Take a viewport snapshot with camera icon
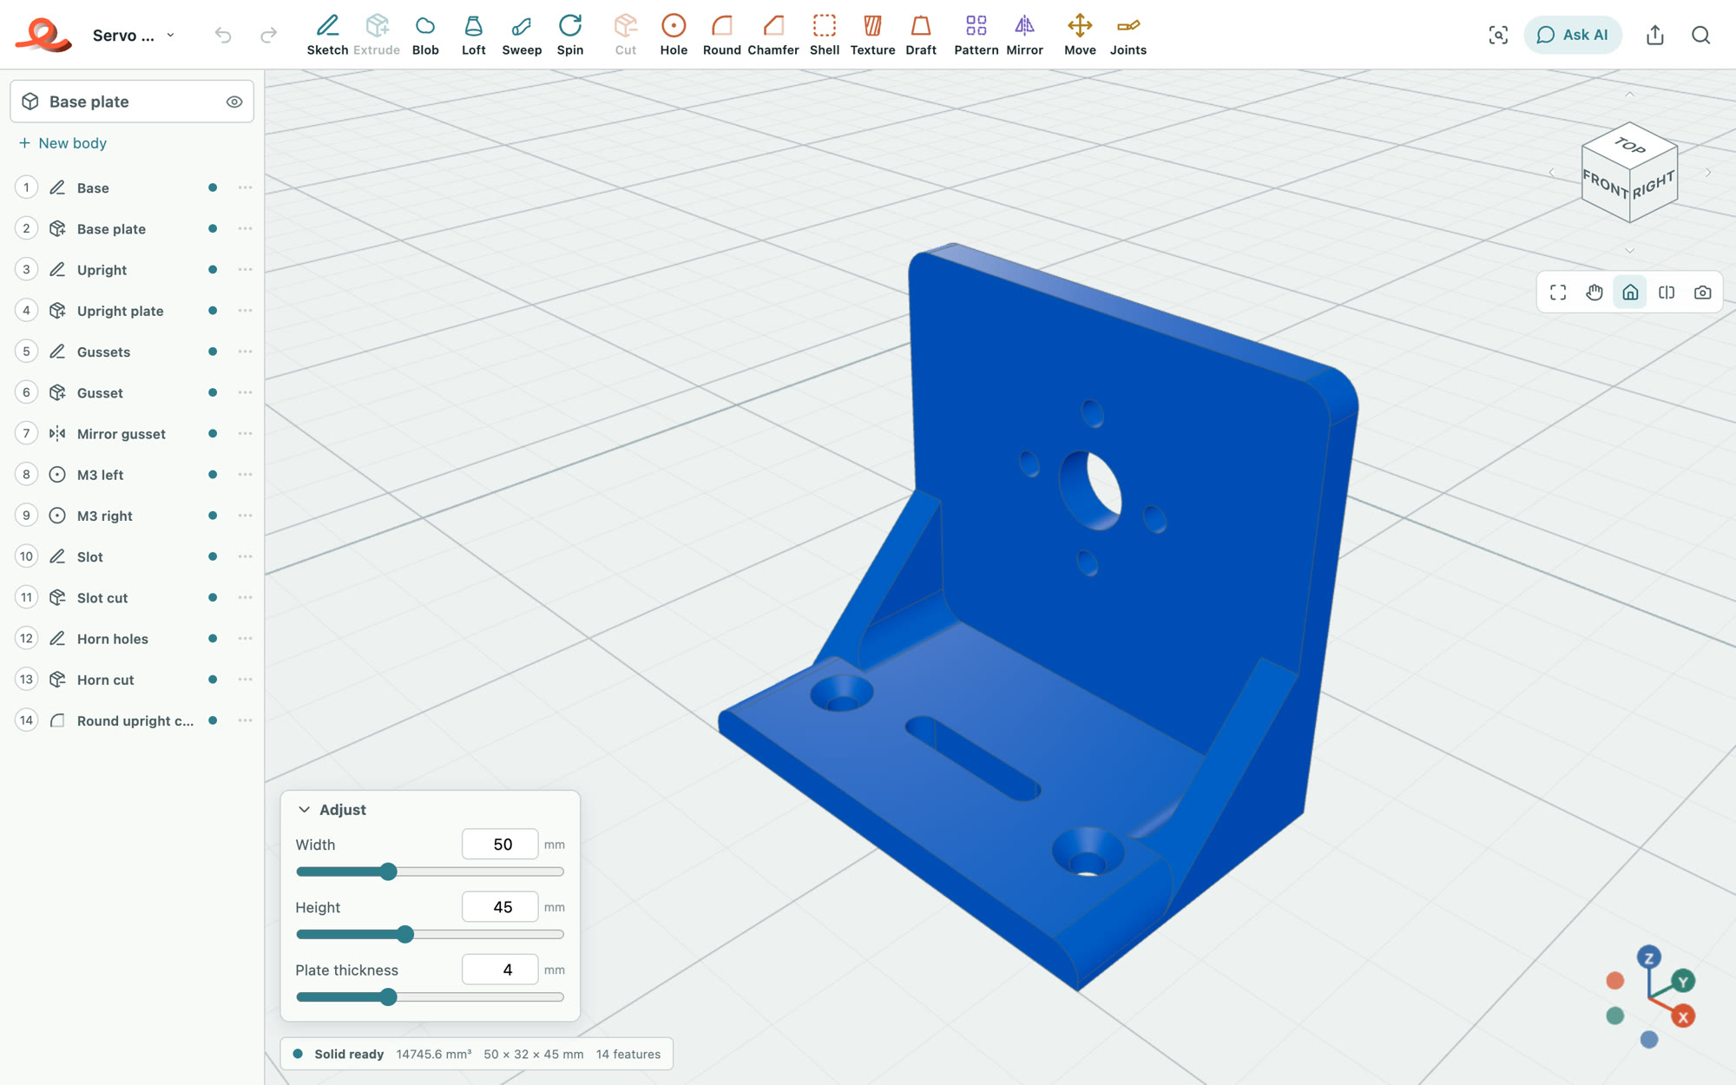Screen dimensions: 1736x1085 coord(1702,293)
